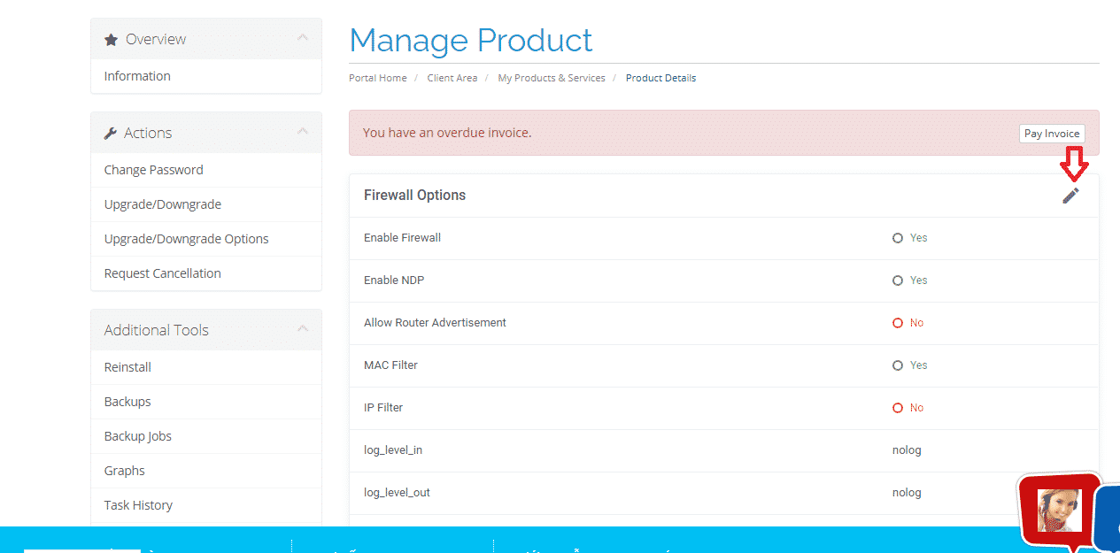Click the Enable Firewall status circle
This screenshot has height=553, width=1120.
point(898,238)
